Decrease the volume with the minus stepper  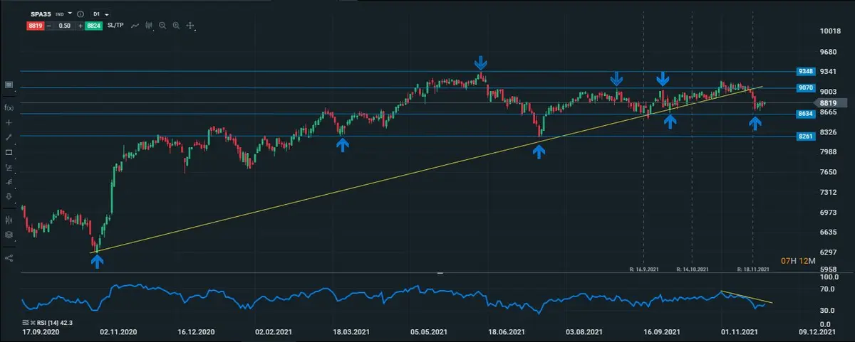(49, 26)
